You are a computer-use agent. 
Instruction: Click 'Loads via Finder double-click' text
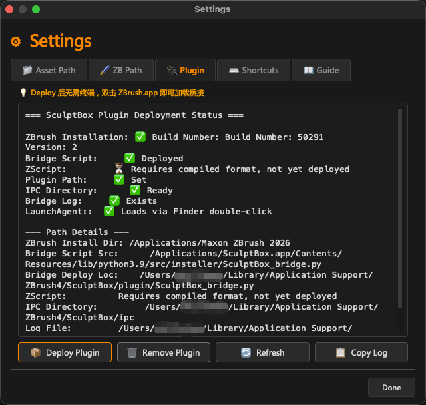(196, 211)
